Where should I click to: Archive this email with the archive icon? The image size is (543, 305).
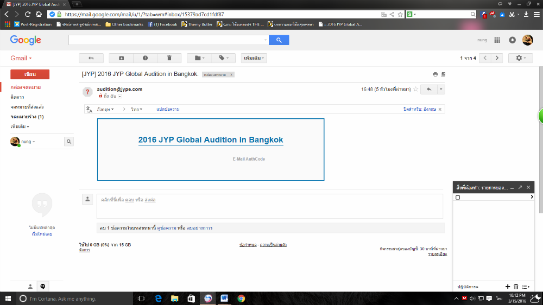point(121,58)
